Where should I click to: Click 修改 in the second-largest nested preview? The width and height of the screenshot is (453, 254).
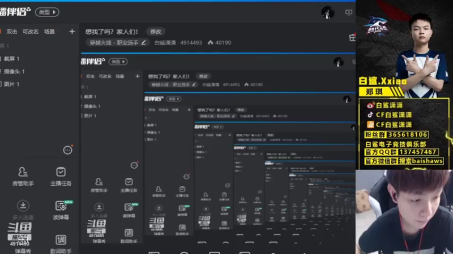[x=241, y=110]
